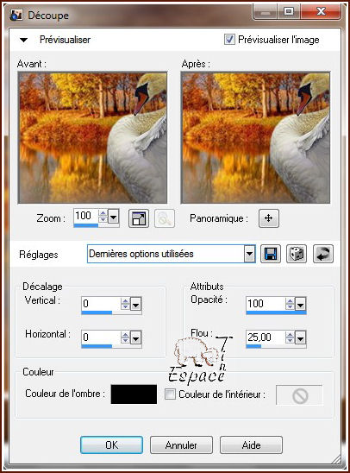This screenshot has width=350, height=473.
Task: Click the disabled interior color box
Action: point(299,394)
